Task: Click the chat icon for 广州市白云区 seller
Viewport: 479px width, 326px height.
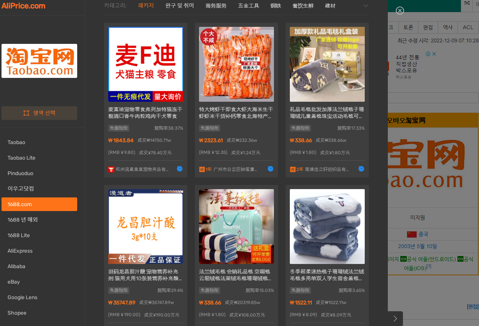Action: coord(271,169)
